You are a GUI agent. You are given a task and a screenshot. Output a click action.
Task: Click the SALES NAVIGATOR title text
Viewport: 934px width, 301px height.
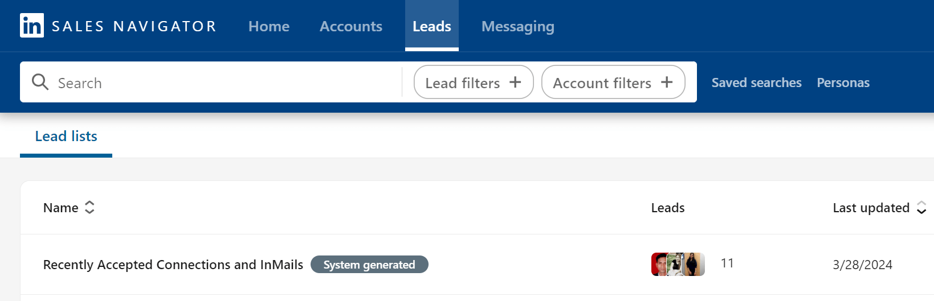134,26
